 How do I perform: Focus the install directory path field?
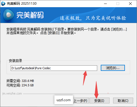(54, 68)
